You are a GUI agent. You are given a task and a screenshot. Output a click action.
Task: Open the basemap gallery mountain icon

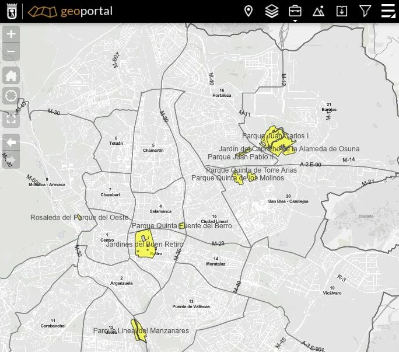[x=318, y=11]
